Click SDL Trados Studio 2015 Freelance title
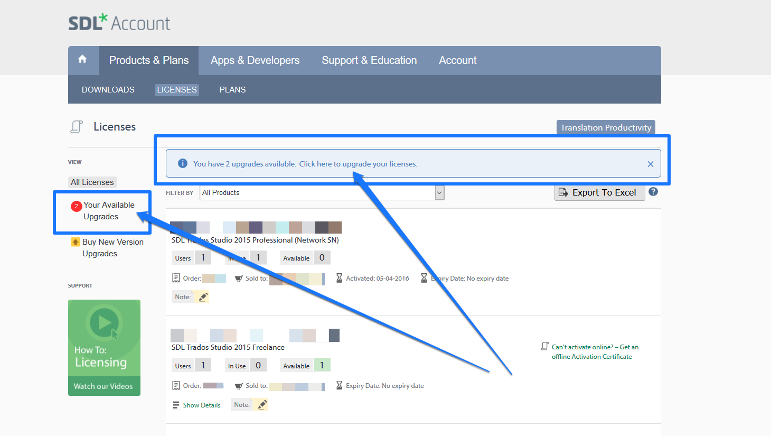The image size is (771, 436). [x=228, y=347]
